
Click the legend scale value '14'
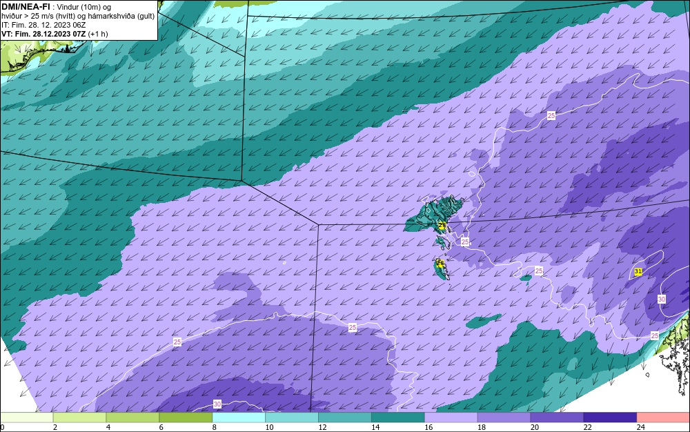(375, 427)
